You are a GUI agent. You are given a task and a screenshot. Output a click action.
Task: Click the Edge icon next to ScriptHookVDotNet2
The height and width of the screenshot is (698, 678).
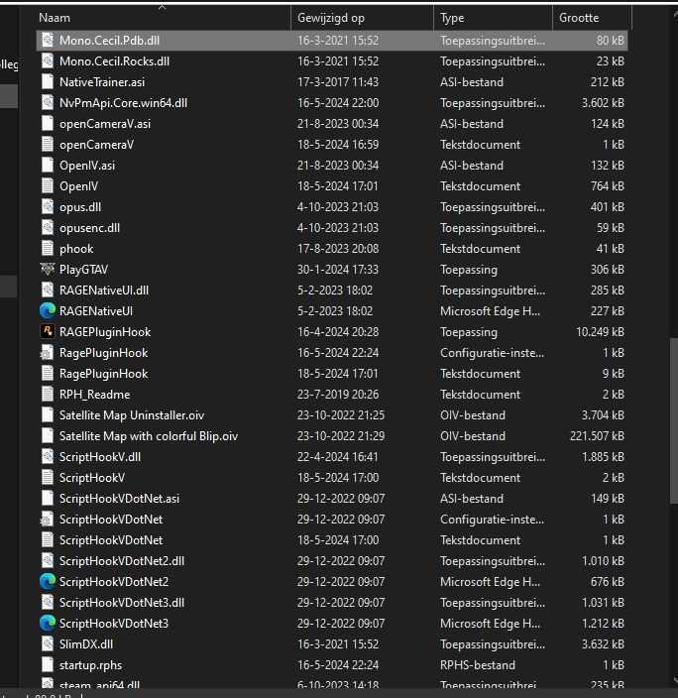pos(48,581)
